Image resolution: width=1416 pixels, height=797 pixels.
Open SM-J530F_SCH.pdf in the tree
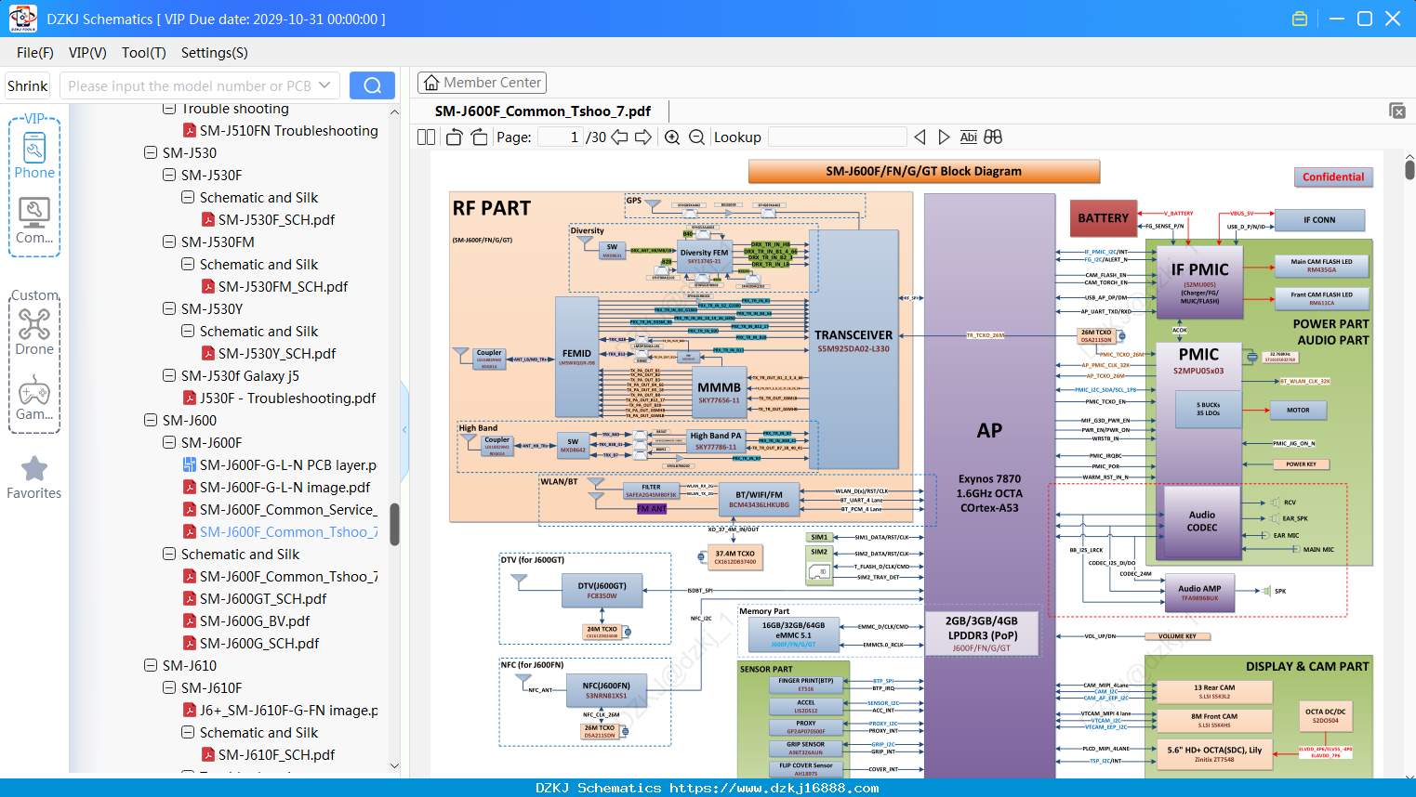point(276,220)
